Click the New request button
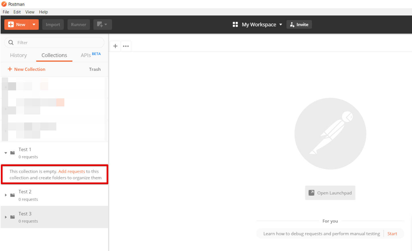Image resolution: width=412 pixels, height=251 pixels. click(x=17, y=25)
